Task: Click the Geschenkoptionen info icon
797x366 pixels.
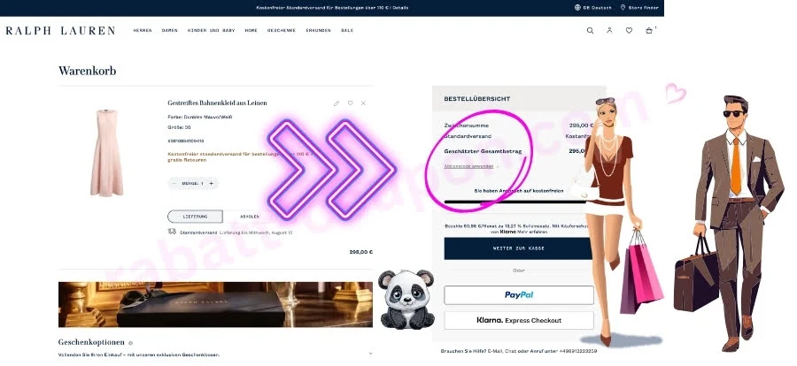Action: click(131, 343)
